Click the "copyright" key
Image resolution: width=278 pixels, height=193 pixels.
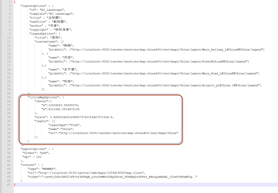coord(39,30)
